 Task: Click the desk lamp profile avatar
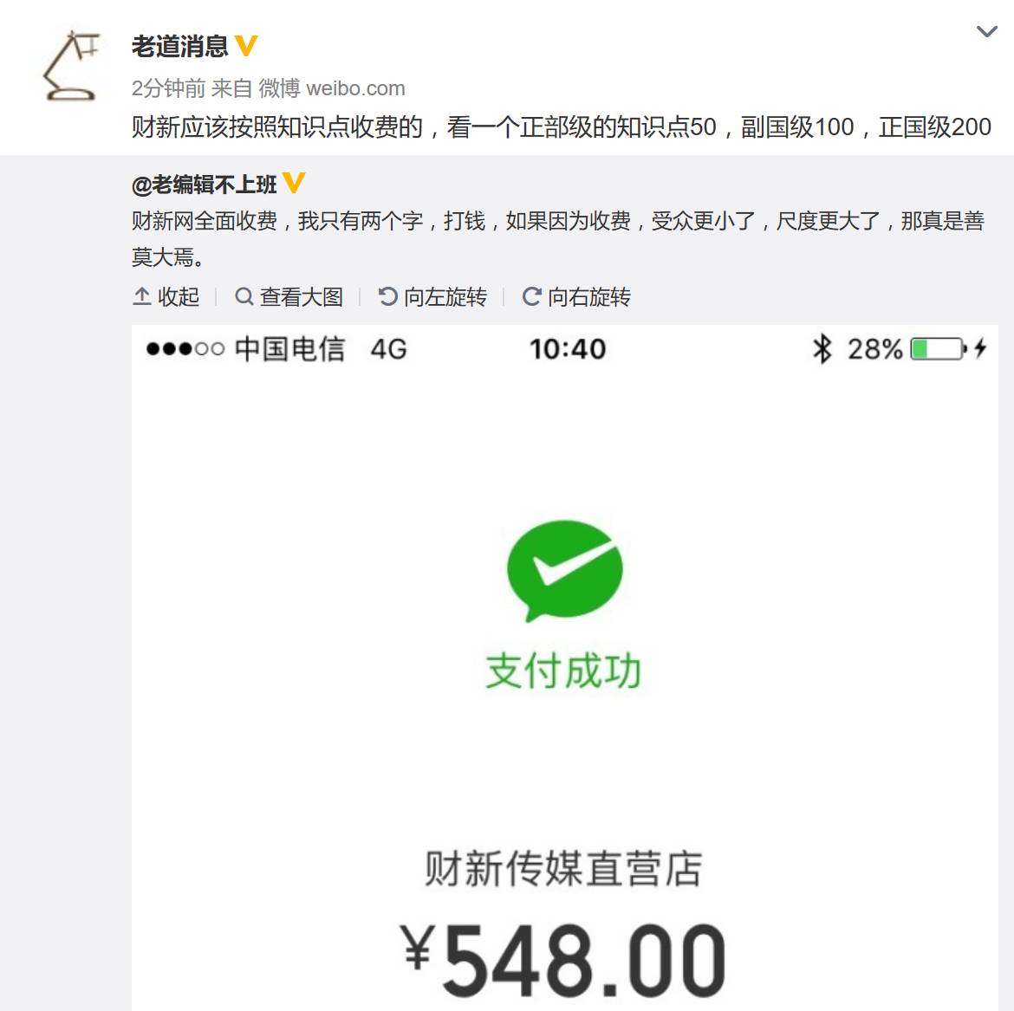pos(70,65)
